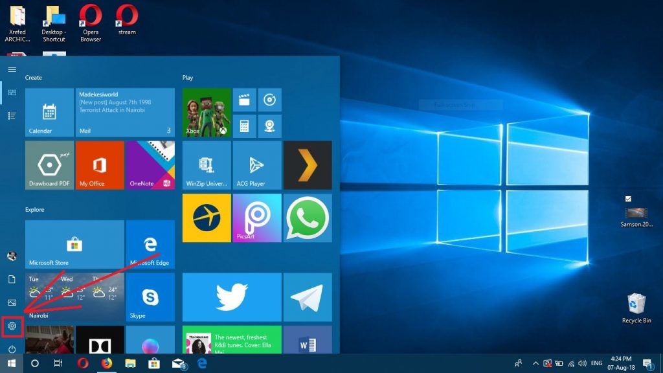Image resolution: width=663 pixels, height=373 pixels.
Task: Click the Play group heading
Action: pos(188,78)
